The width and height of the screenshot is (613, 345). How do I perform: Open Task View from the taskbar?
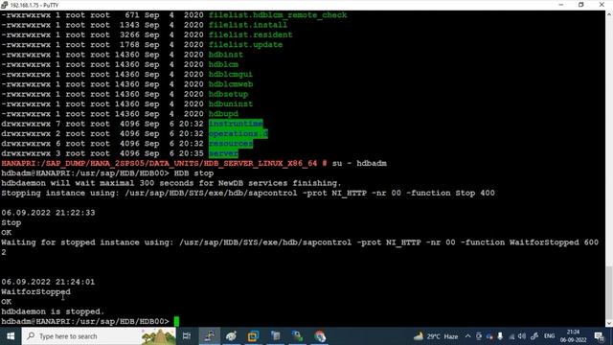point(187,336)
